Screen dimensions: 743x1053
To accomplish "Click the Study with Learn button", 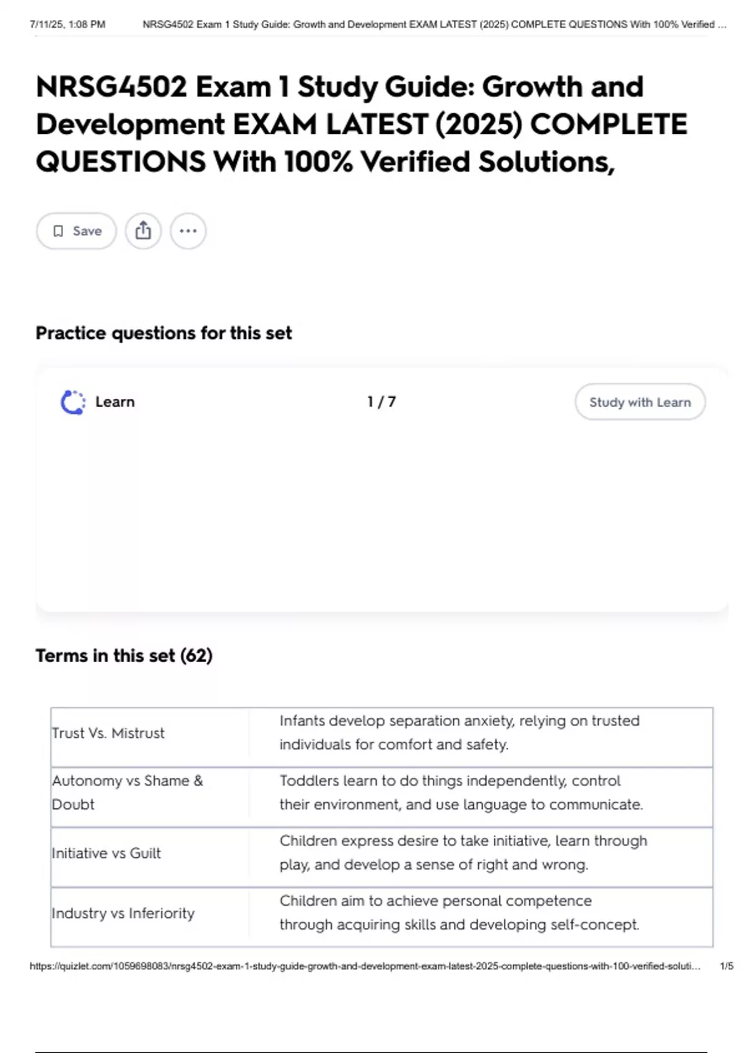I will [x=640, y=402].
